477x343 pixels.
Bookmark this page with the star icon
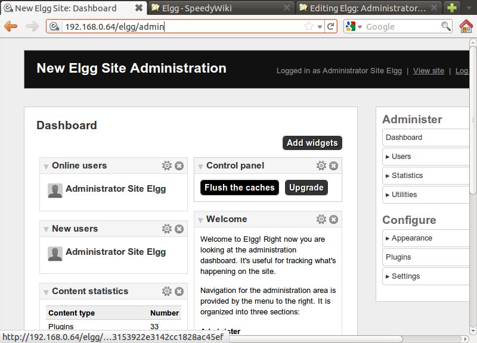pyautogui.click(x=309, y=26)
